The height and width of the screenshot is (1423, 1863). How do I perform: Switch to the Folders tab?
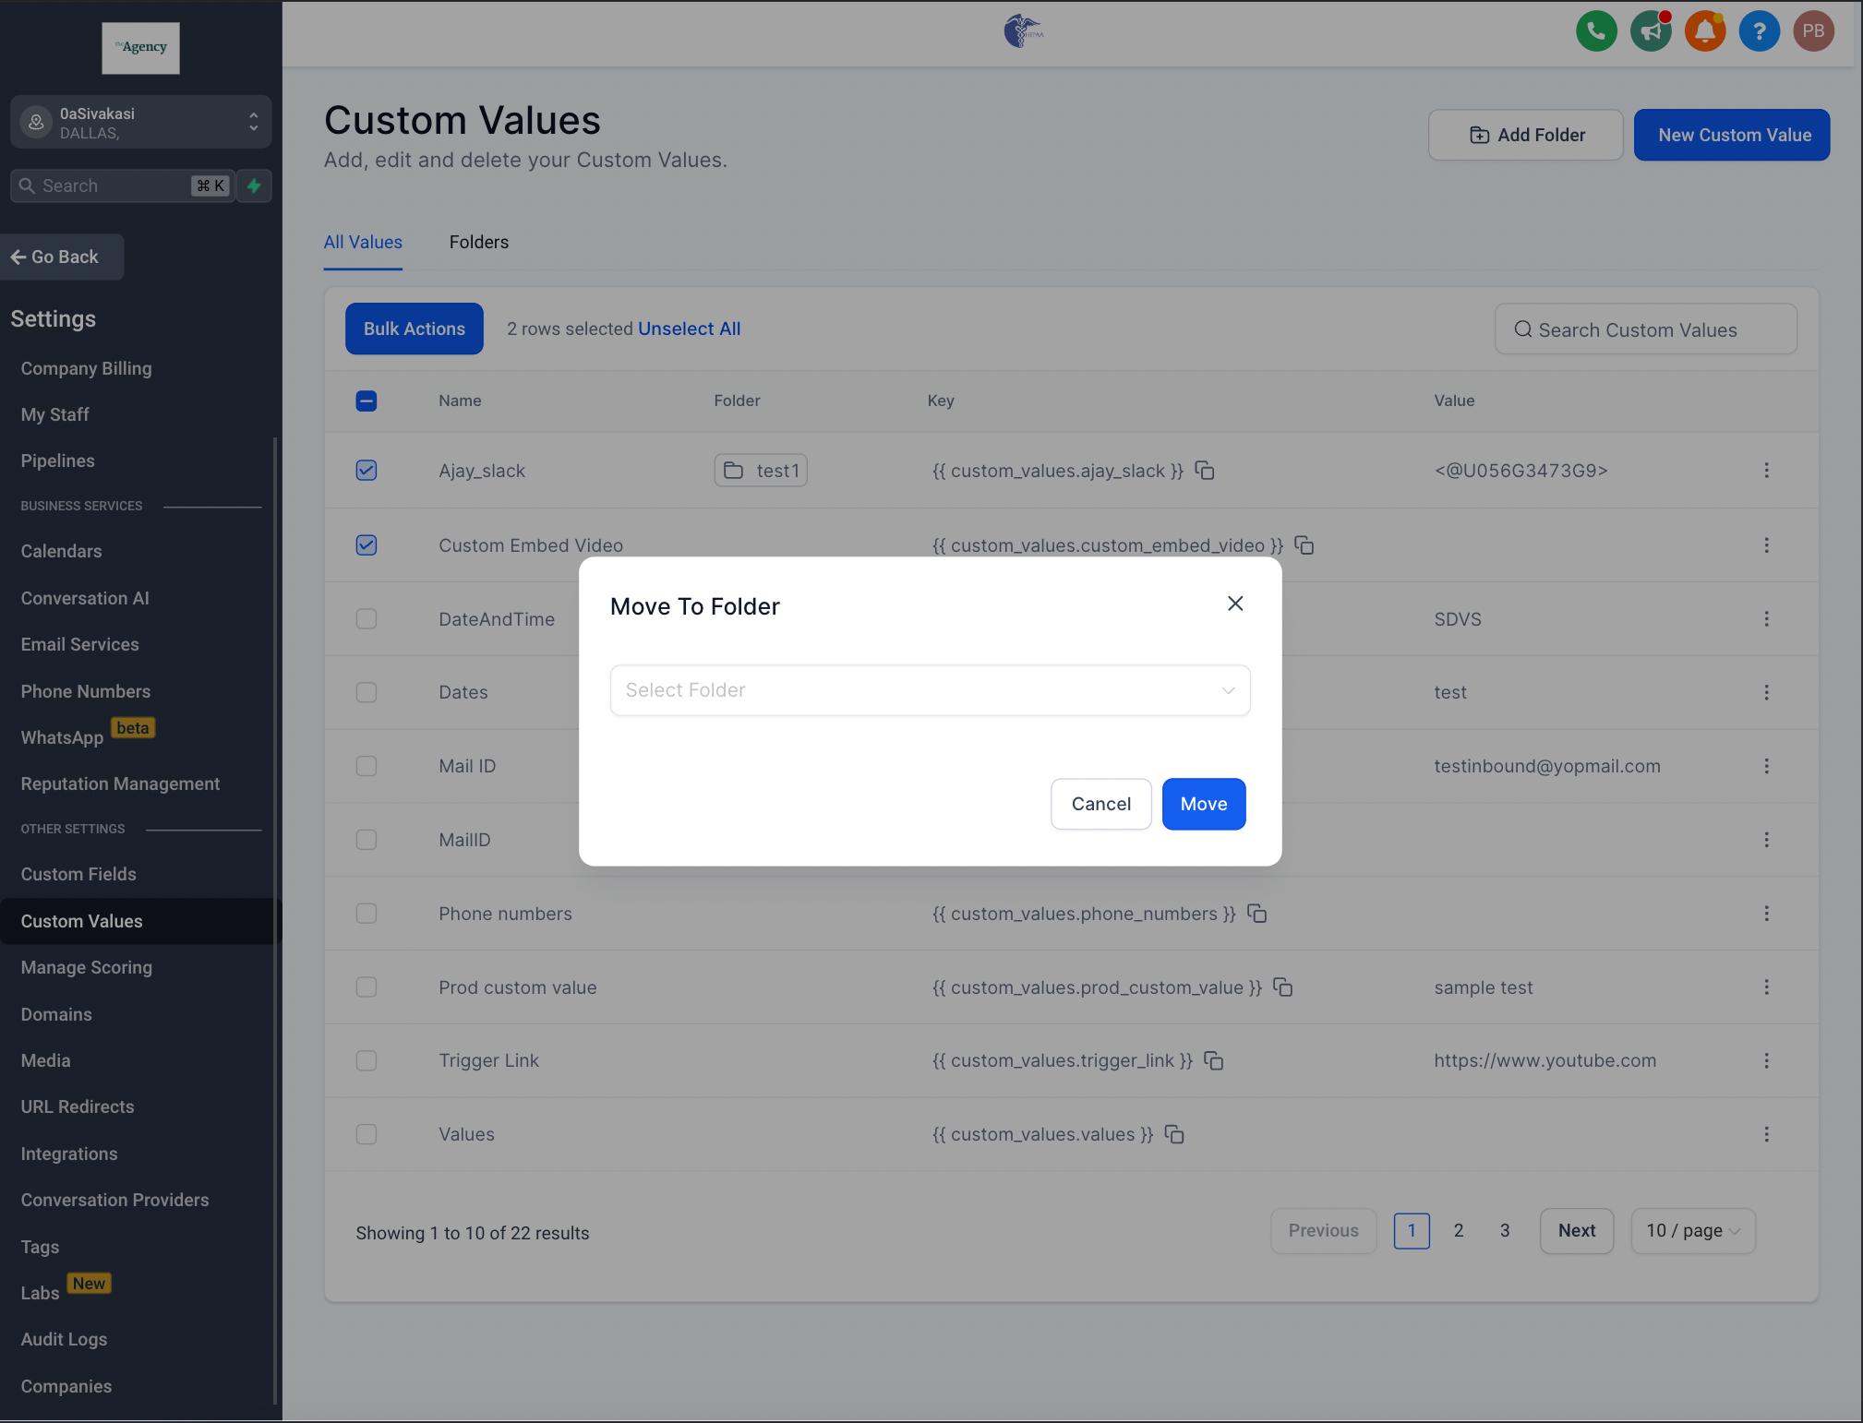pyautogui.click(x=477, y=241)
